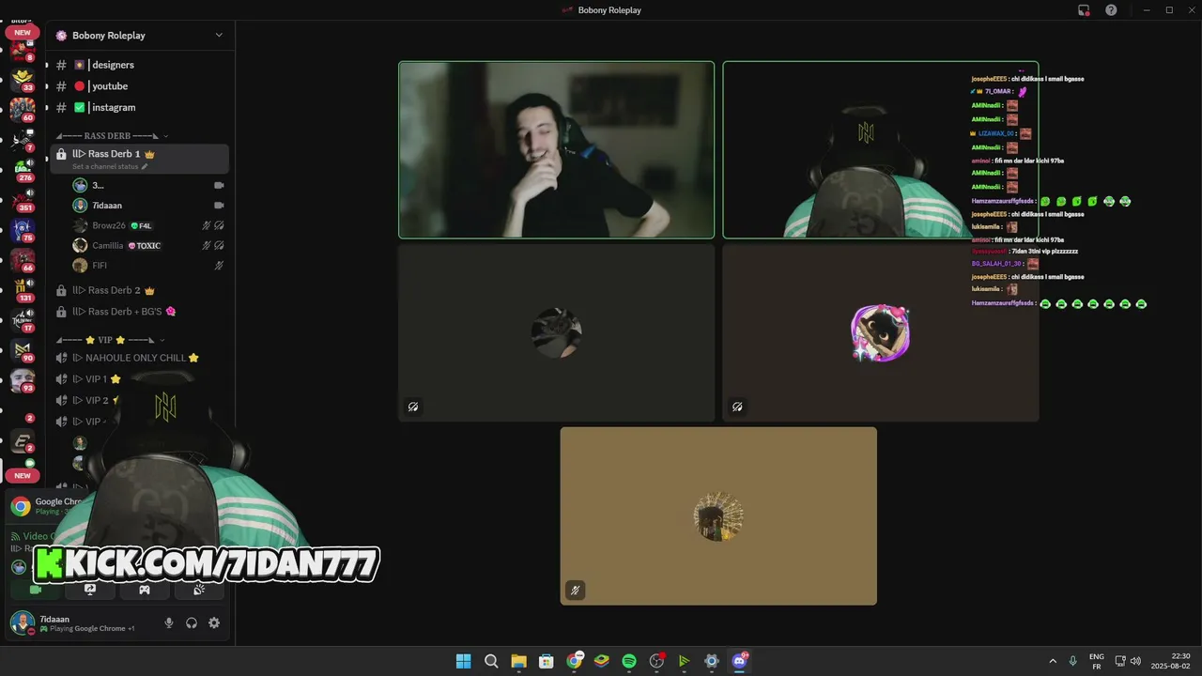Open Spotify from the taskbar
Image resolution: width=1202 pixels, height=676 pixels.
click(629, 661)
